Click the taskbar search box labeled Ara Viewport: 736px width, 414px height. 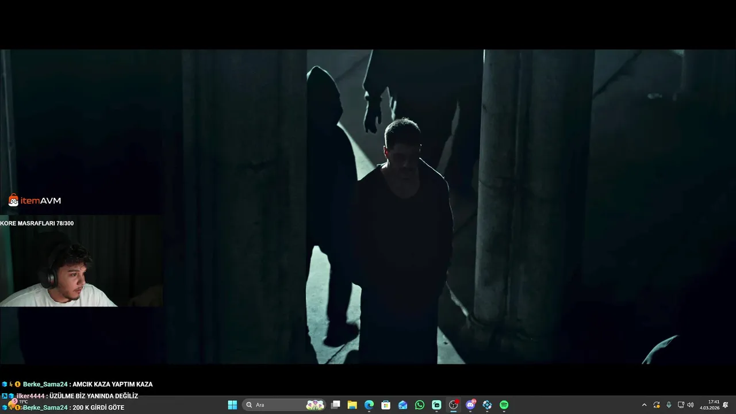click(285, 405)
